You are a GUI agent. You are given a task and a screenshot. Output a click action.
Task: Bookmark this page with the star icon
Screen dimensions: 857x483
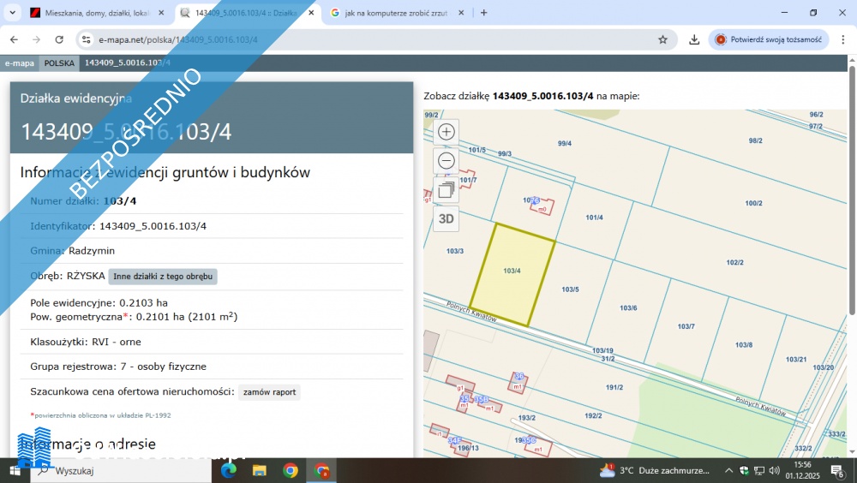(662, 39)
